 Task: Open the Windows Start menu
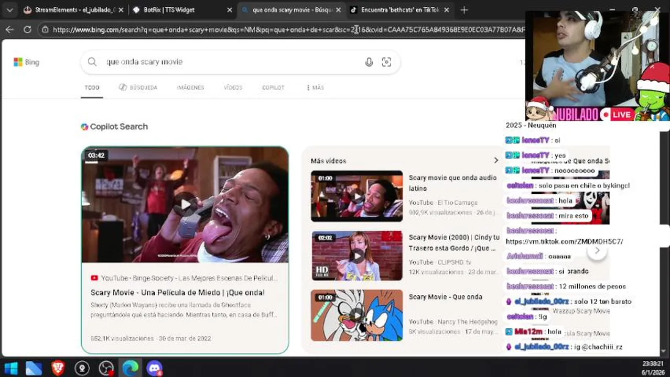coord(10,368)
